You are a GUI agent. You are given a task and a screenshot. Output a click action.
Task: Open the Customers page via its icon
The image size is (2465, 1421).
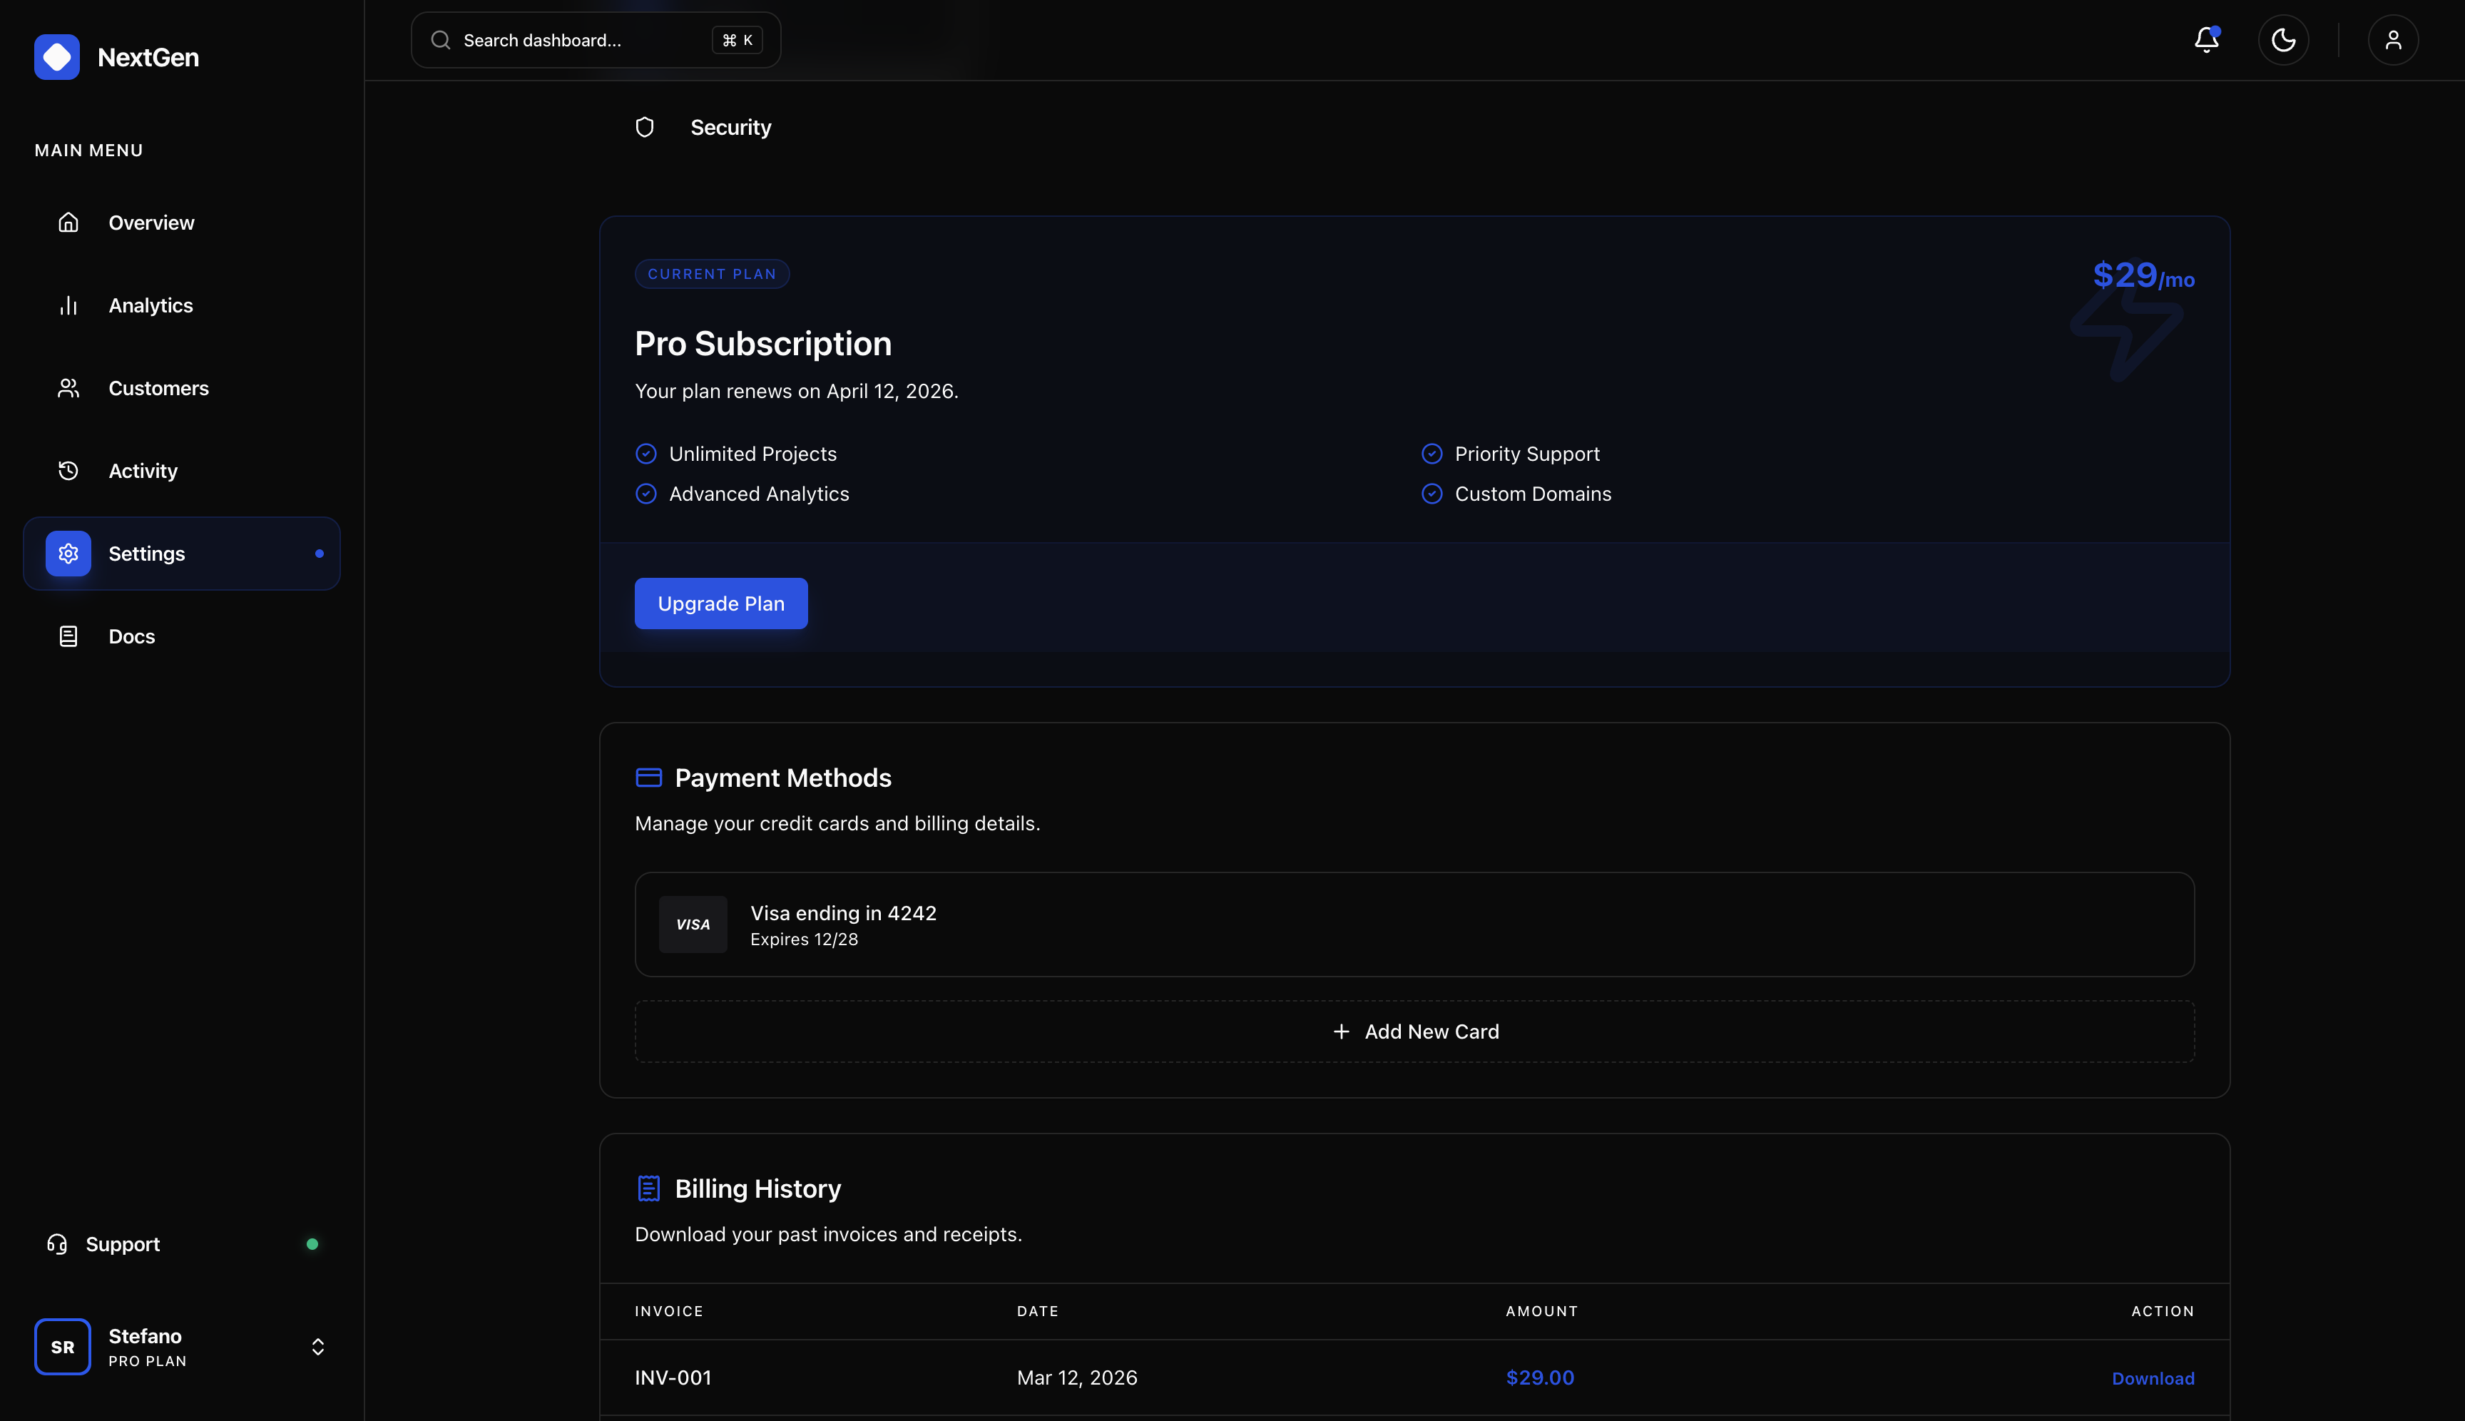68,387
